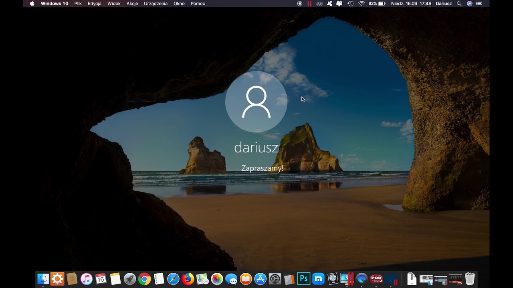Open the Akcje menu

click(x=132, y=4)
